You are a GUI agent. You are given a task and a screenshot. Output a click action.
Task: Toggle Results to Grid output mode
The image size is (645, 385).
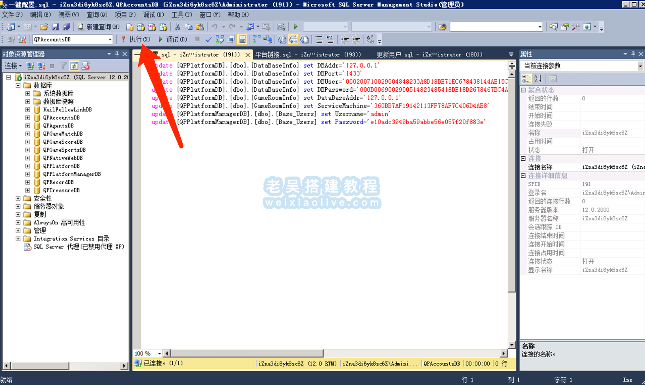pyautogui.click(x=293, y=39)
